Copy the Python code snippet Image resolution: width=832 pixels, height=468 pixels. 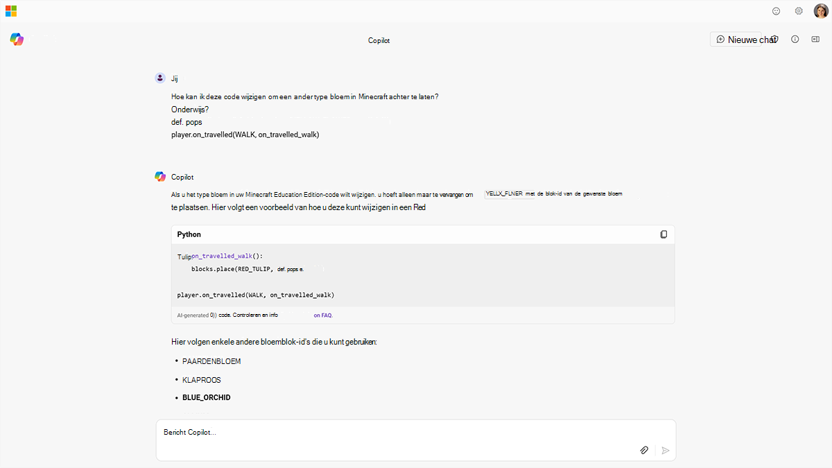(x=664, y=234)
